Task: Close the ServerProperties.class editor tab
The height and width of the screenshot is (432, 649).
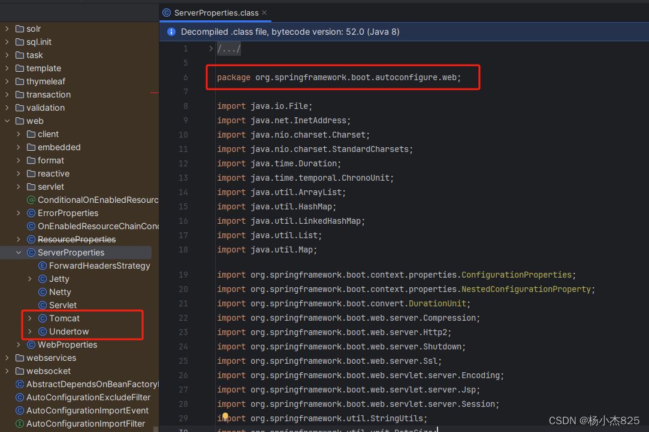Action: [x=264, y=13]
